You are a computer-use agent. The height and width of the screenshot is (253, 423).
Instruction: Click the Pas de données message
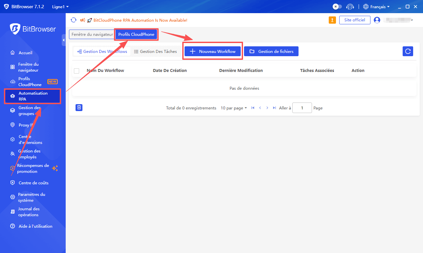coord(244,88)
